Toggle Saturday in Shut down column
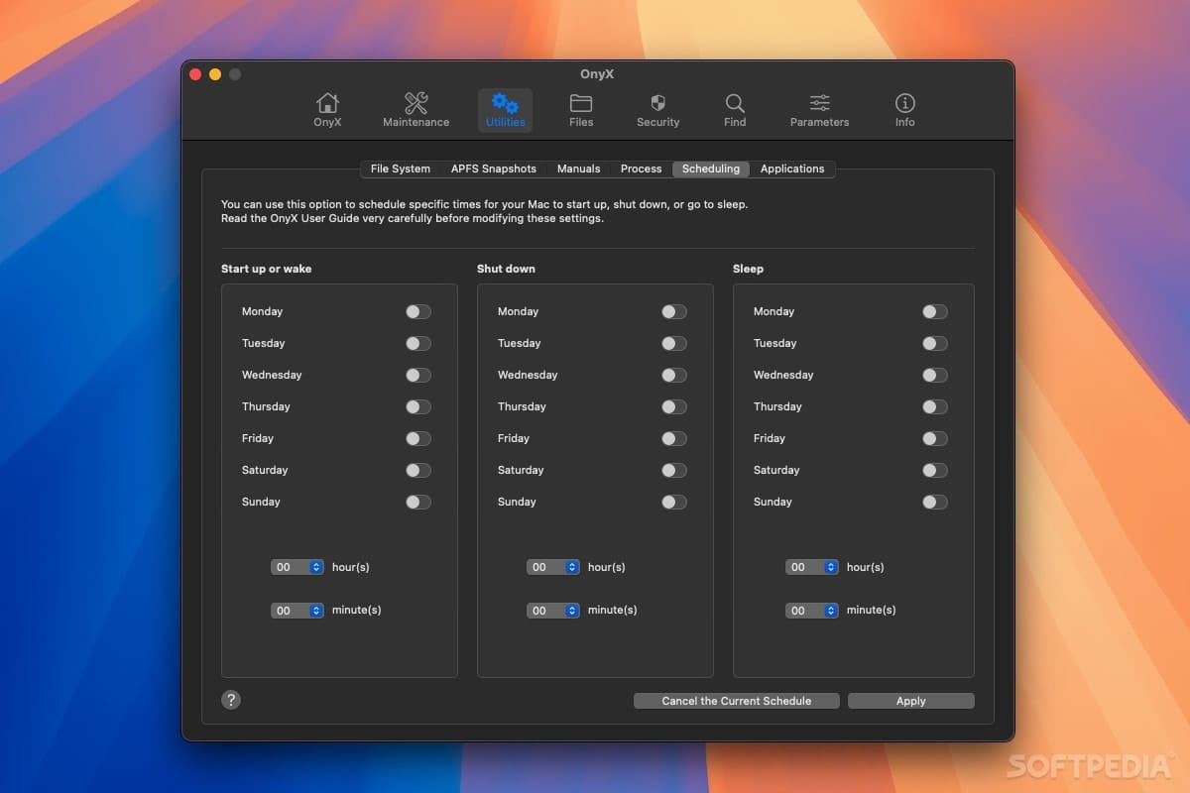The height and width of the screenshot is (793, 1190). 674,470
